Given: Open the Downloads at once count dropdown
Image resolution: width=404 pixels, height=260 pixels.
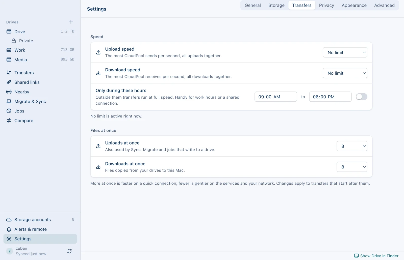Looking at the screenshot, I should [x=352, y=167].
